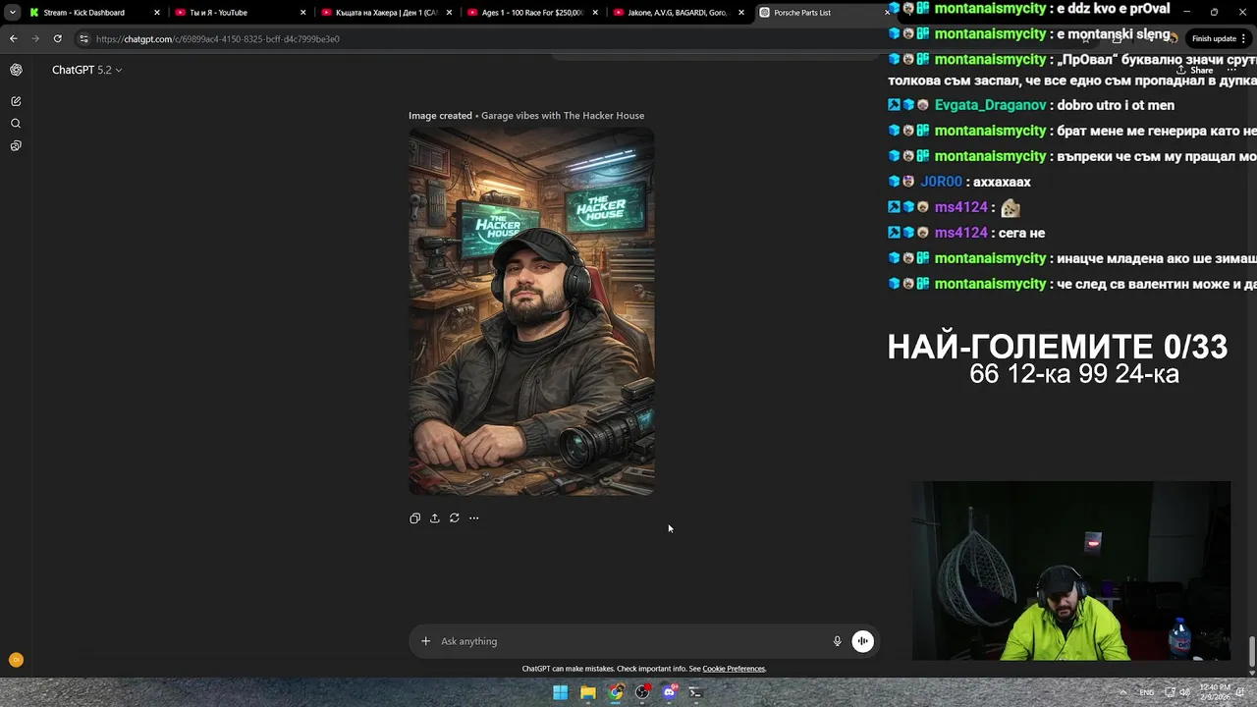Share the generated image
The image size is (1257, 707).
434,518
